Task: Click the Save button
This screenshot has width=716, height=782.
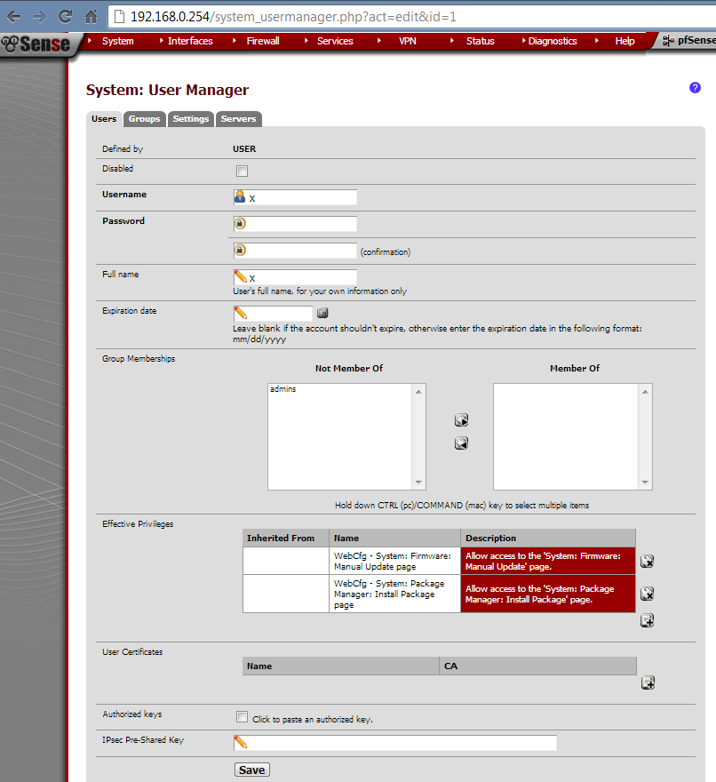Action: pos(251,770)
